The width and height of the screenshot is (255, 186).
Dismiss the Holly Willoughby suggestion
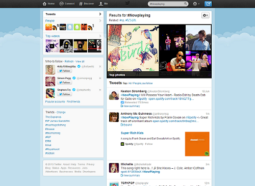click(100, 66)
